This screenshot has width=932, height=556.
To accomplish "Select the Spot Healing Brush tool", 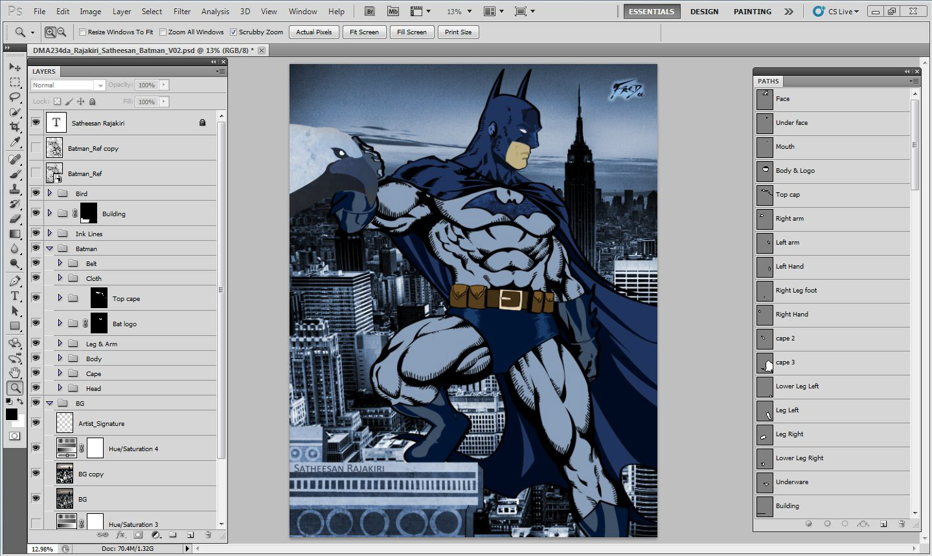I will pos(15,159).
